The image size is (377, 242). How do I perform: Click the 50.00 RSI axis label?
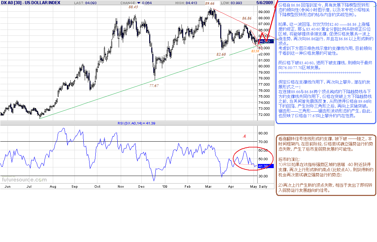[x=263, y=159]
